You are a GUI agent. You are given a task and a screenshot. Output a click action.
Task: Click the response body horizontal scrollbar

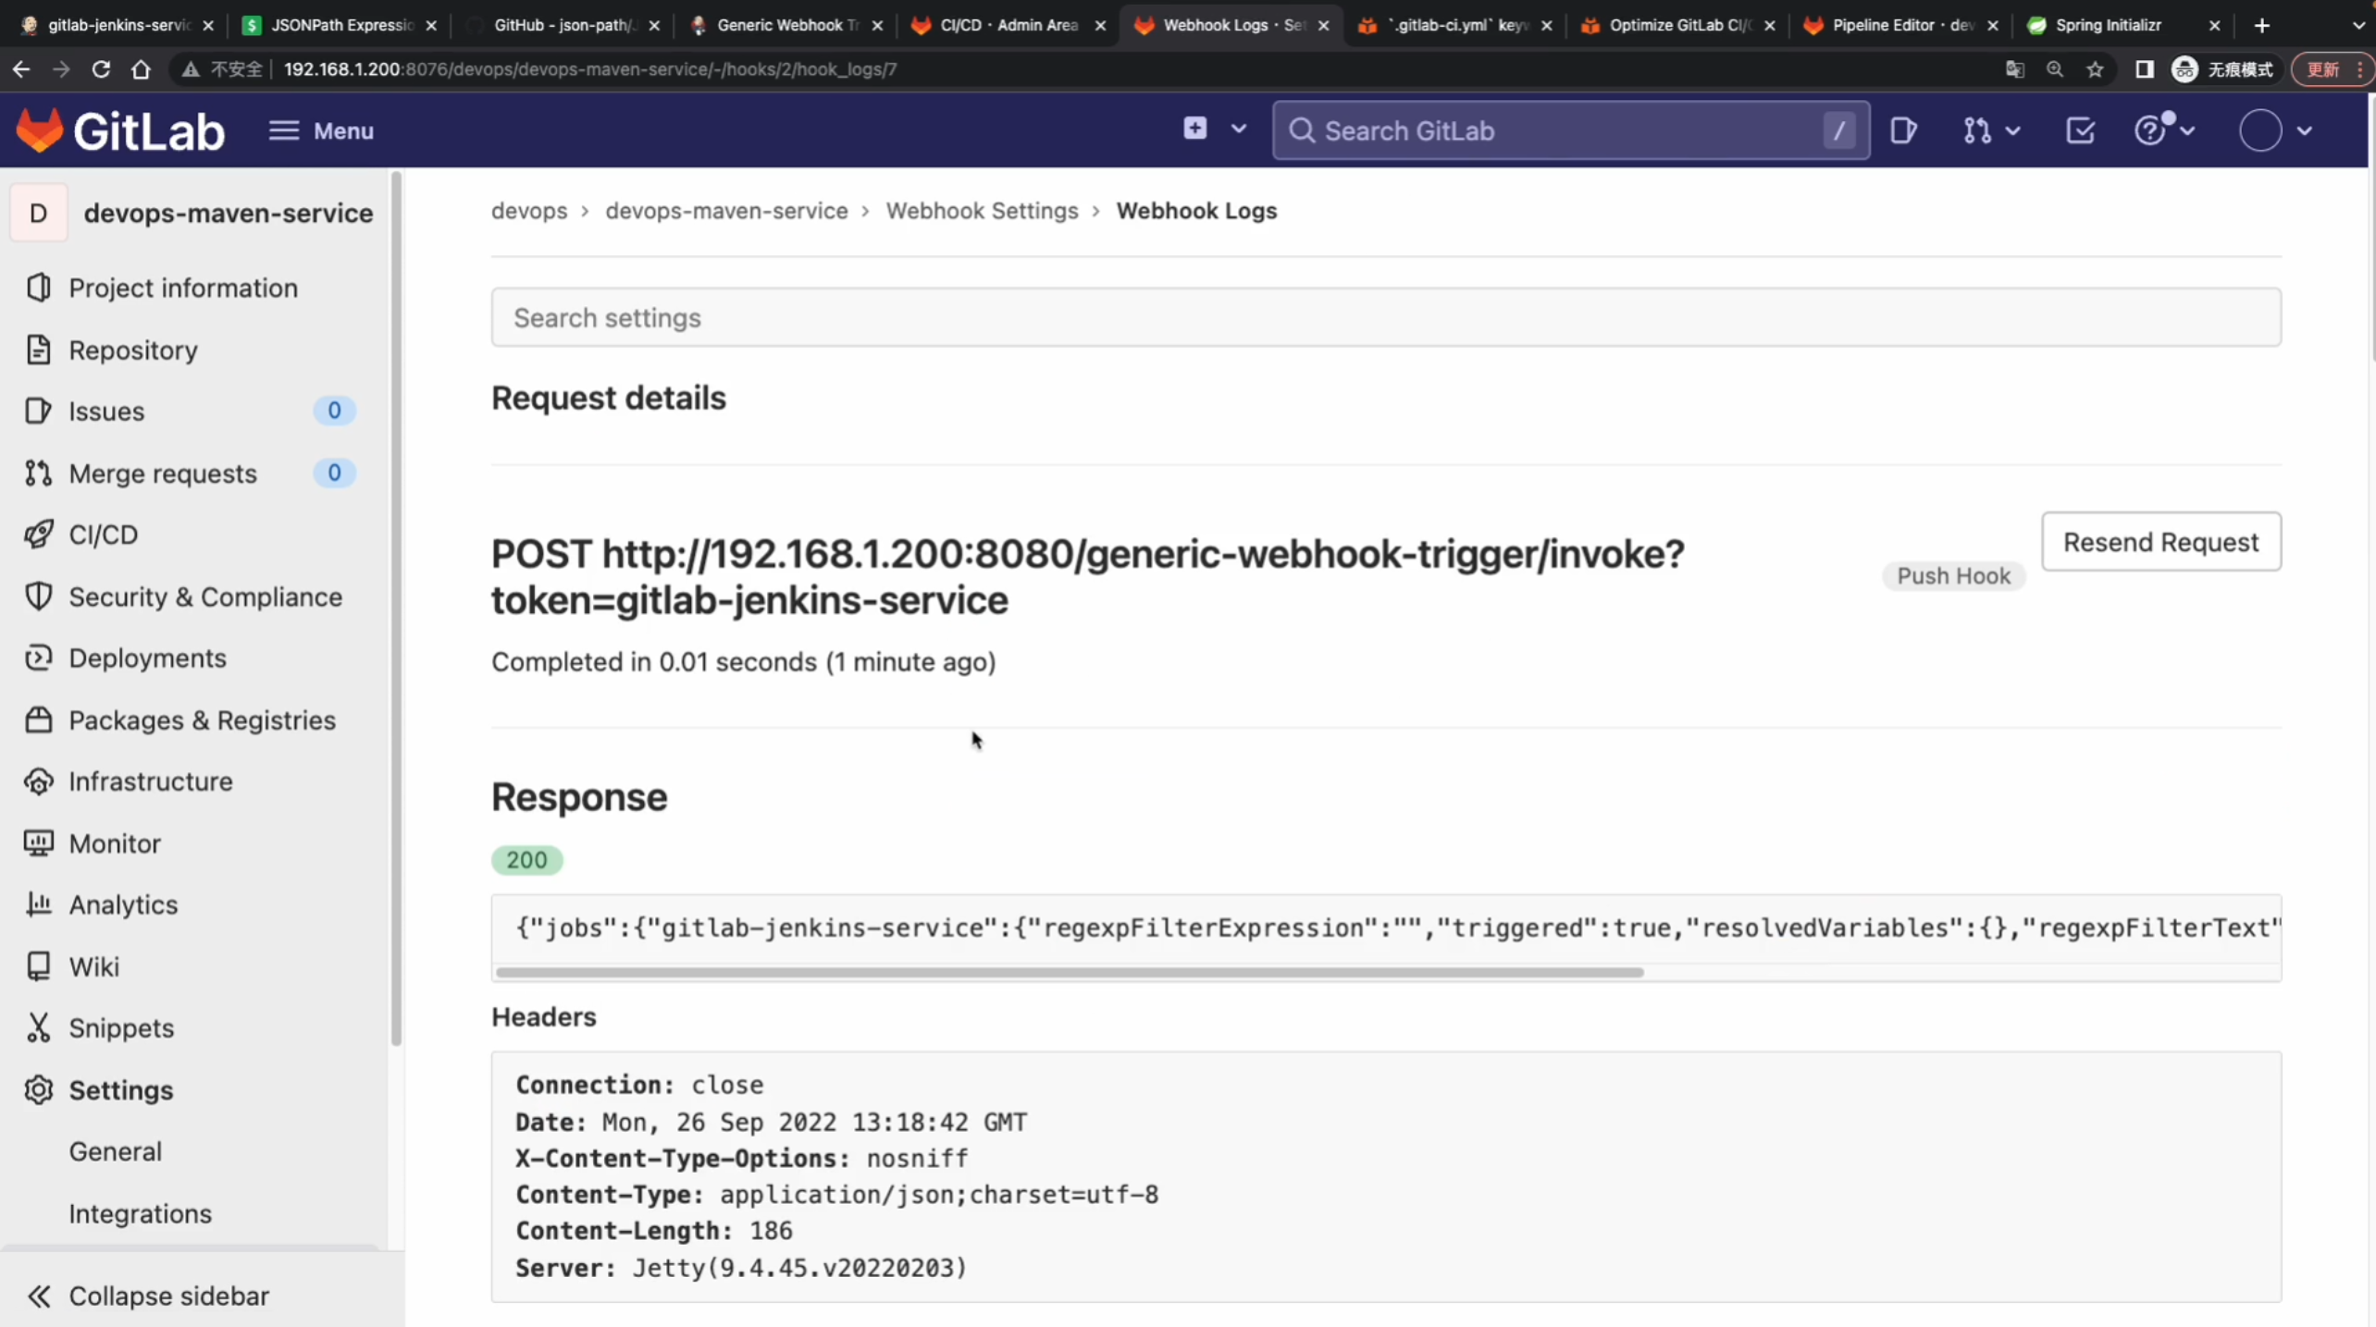click(x=1070, y=972)
